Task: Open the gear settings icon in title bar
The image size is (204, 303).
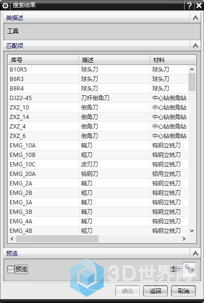Action: 5,5
